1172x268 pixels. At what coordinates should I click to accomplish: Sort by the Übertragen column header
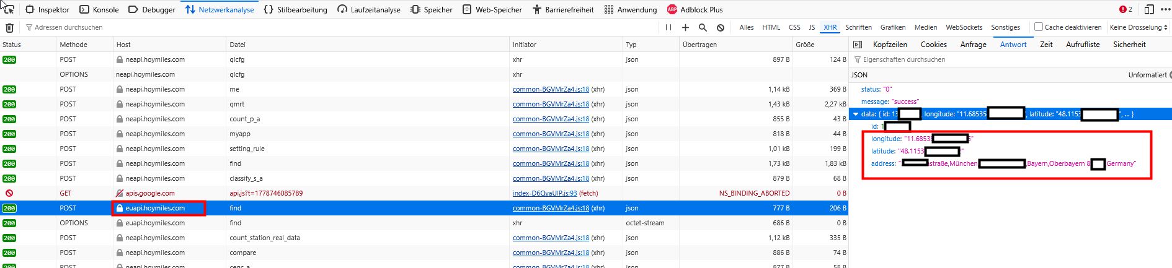point(736,45)
